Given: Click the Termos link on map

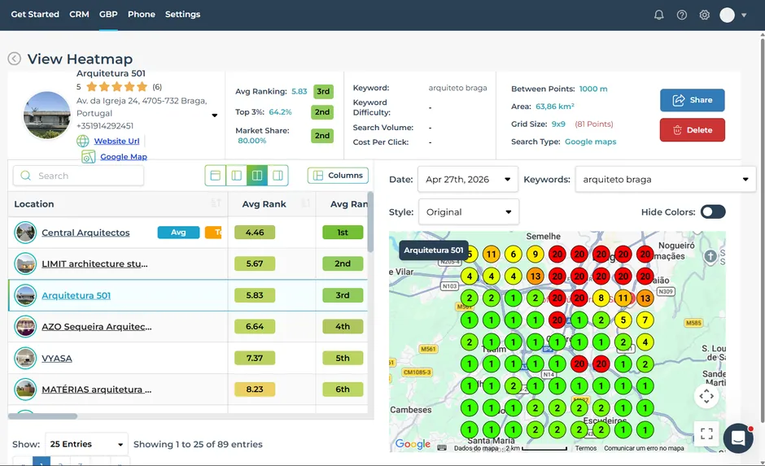Looking at the screenshot, I should point(585,448).
